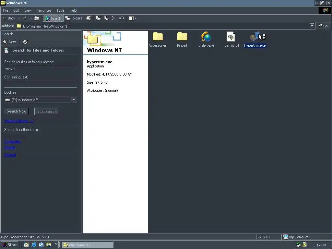This screenshot has height=249, width=332.
Task: Click the Internet search link
Action: [x=10, y=155]
